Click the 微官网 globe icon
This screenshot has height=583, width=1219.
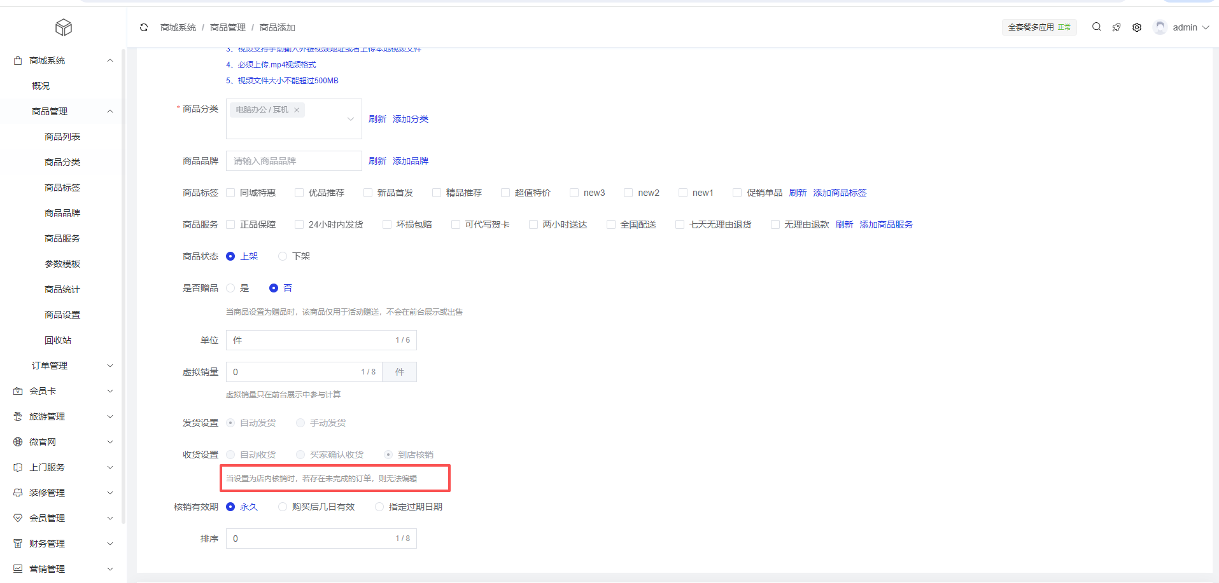[x=18, y=442]
